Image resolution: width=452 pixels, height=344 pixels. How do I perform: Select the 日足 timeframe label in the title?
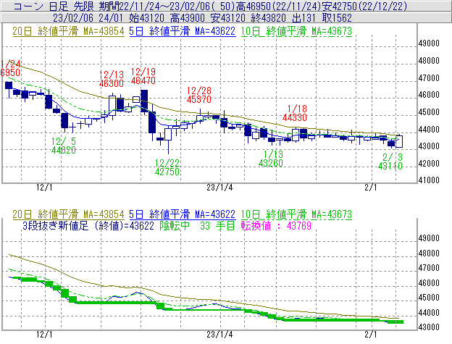(x=59, y=6)
